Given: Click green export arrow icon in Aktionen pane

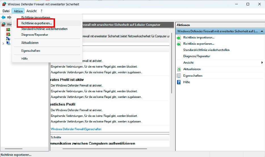Looking at the screenshot, I should point(179,44).
